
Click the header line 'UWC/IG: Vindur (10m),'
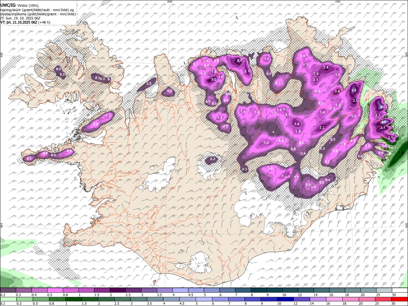[x=20, y=5]
